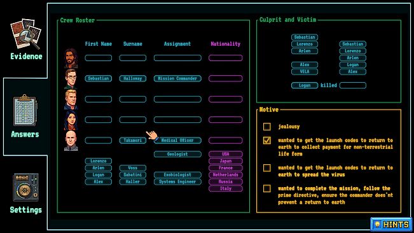The height and width of the screenshot is (233, 414).
Task: Click the Medical Officer assignment chip
Action: (177, 140)
